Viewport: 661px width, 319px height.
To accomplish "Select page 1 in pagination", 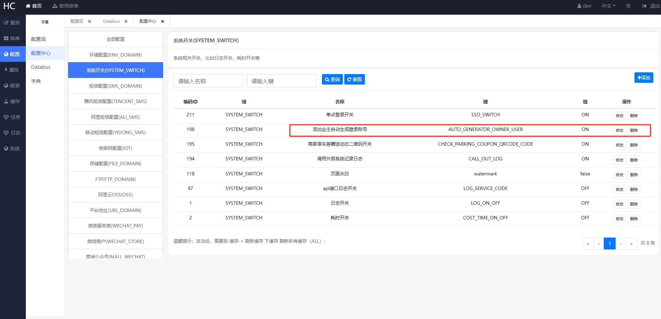I will [x=610, y=244].
